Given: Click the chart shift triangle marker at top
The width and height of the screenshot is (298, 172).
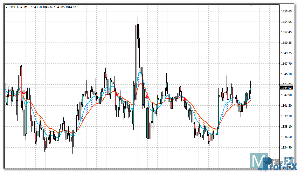Looking at the screenshot, I should (251, 5).
